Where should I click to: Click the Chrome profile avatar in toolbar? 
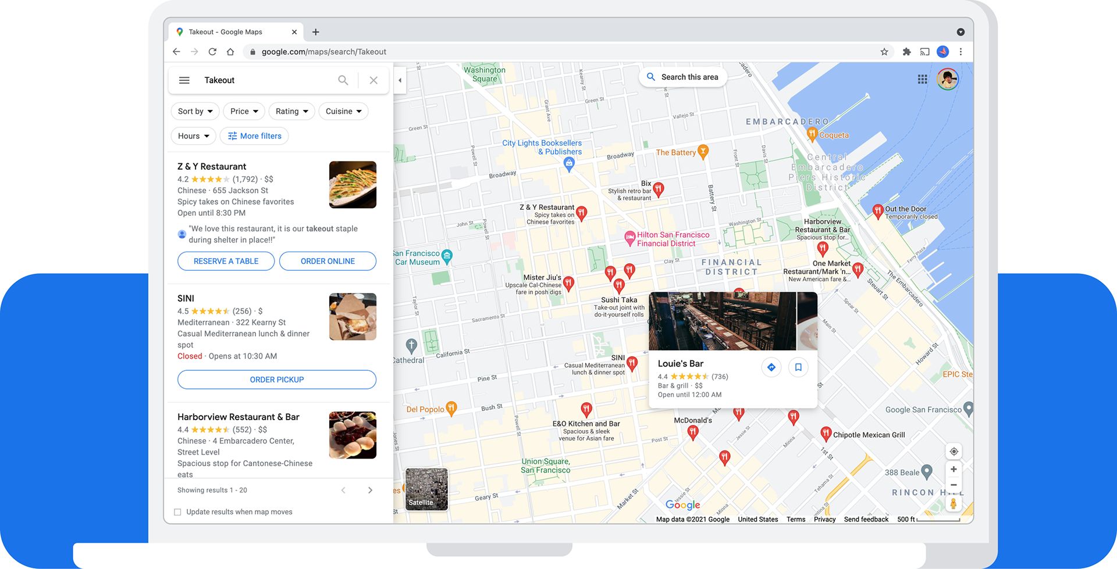click(942, 52)
